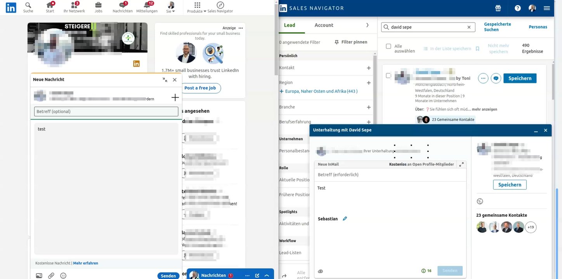Open 23 Gemeinsame Kontakte chip
Viewport: 562px width, 279px height.
click(x=446, y=119)
